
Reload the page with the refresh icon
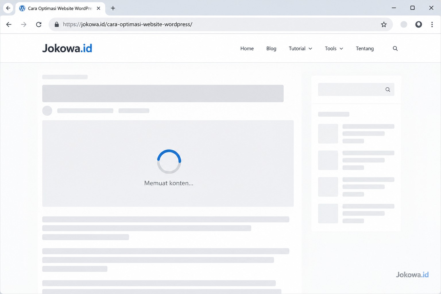click(39, 24)
